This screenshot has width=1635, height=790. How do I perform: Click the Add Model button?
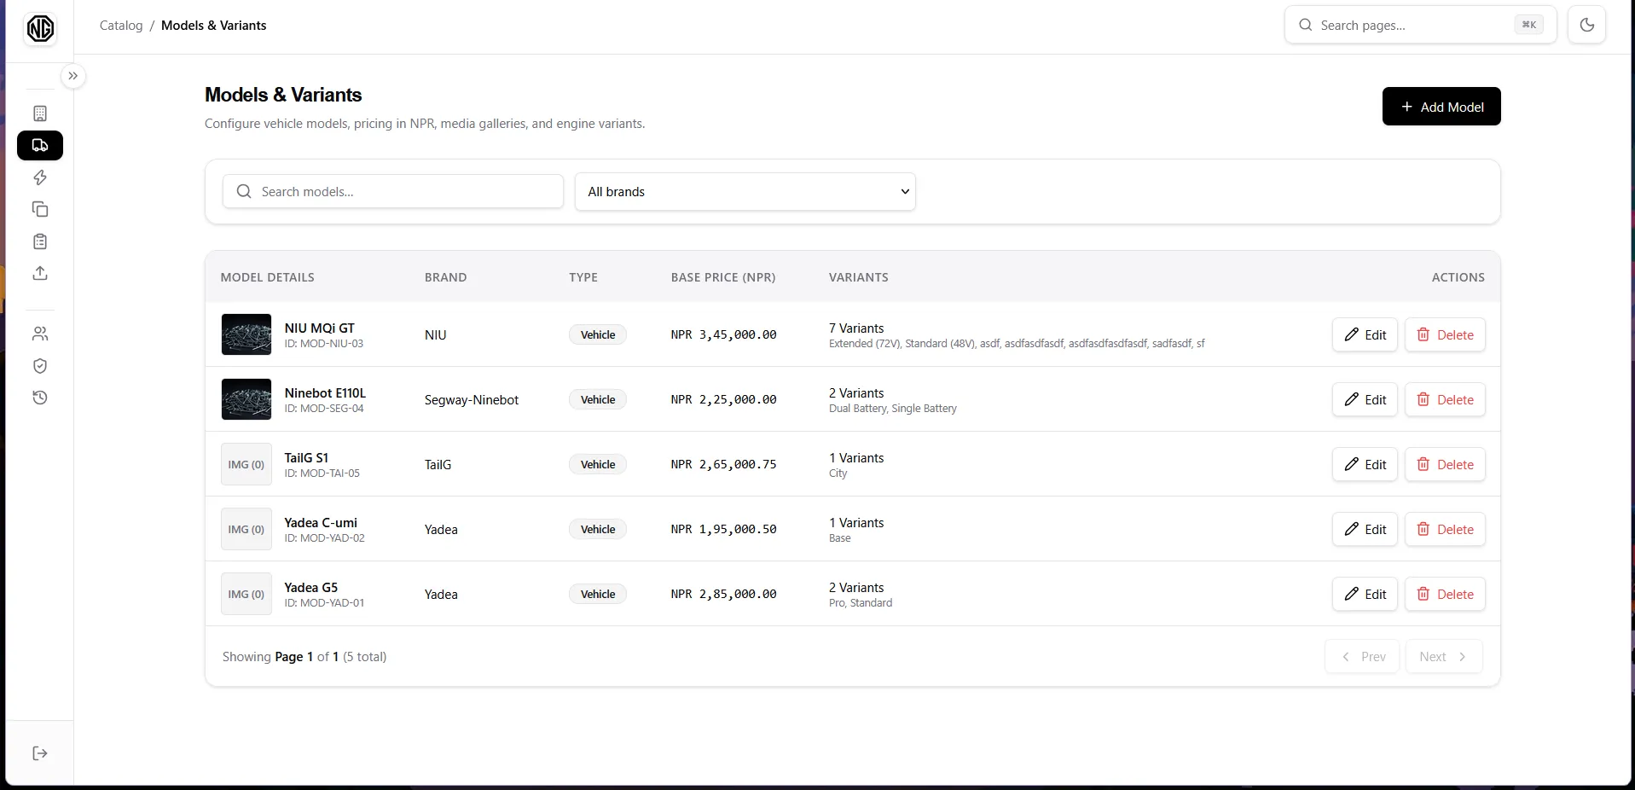coord(1441,107)
